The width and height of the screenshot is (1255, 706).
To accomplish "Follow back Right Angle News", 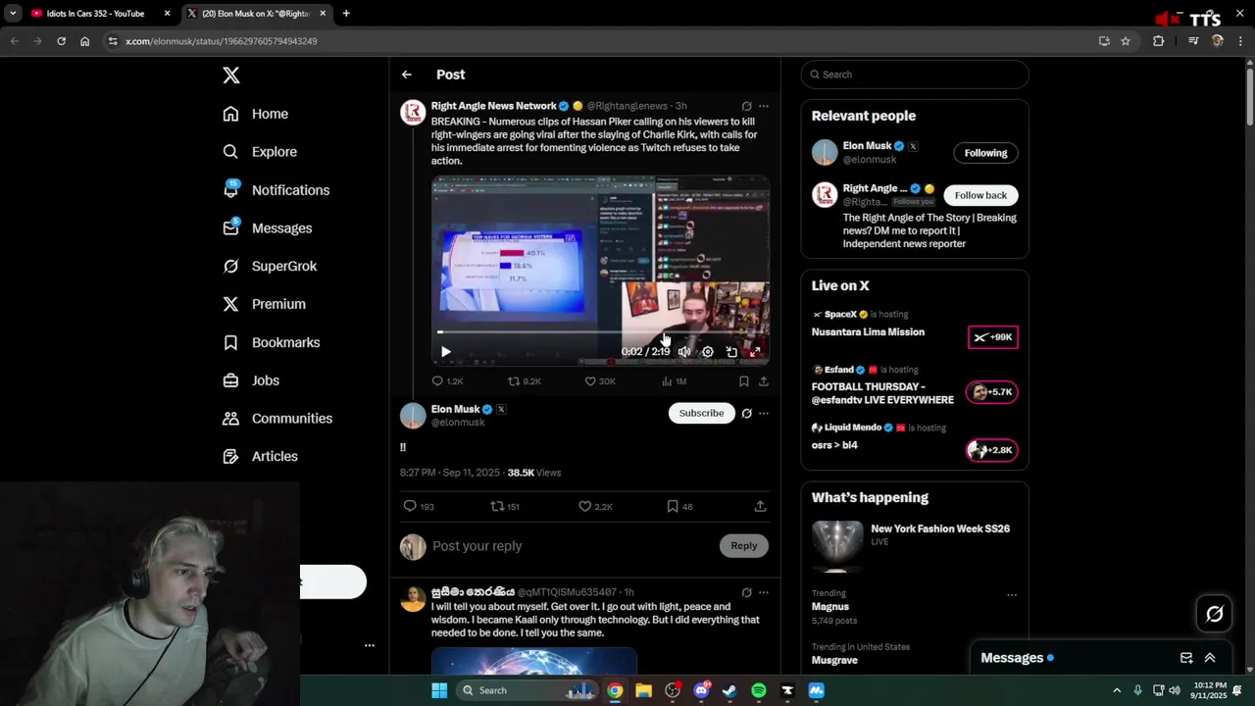I will point(980,195).
